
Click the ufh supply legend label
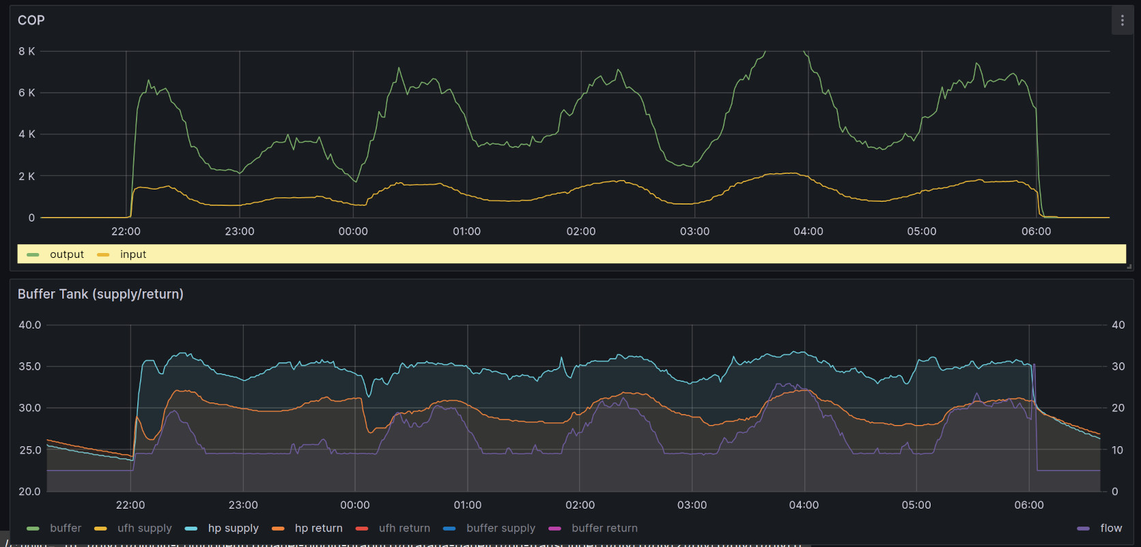pyautogui.click(x=145, y=529)
